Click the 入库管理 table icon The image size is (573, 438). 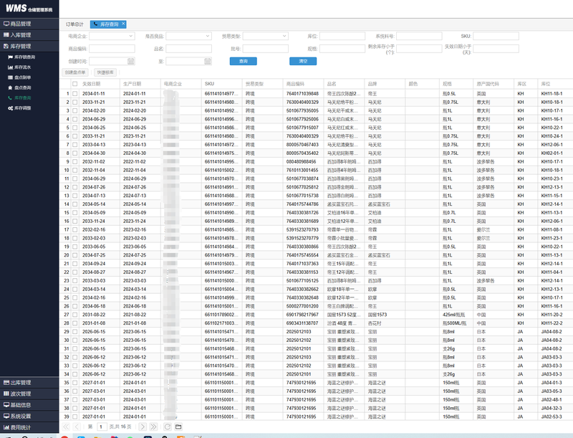coord(6,35)
